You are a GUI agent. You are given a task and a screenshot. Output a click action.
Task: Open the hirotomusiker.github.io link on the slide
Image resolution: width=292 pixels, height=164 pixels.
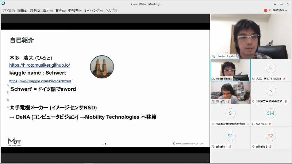[40, 65]
